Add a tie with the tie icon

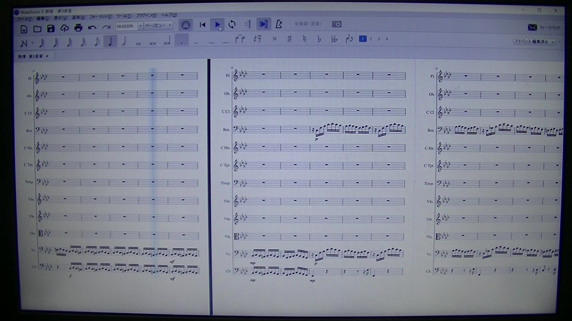tap(240, 39)
